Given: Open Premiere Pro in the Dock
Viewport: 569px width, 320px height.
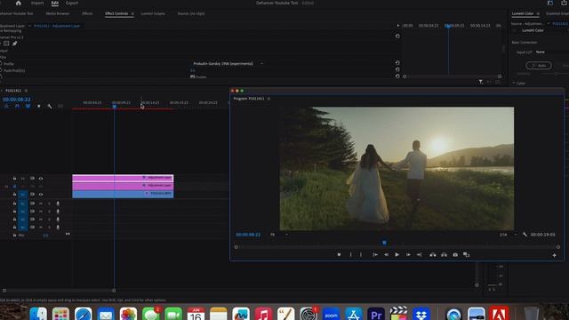Looking at the screenshot, I should 376,314.
